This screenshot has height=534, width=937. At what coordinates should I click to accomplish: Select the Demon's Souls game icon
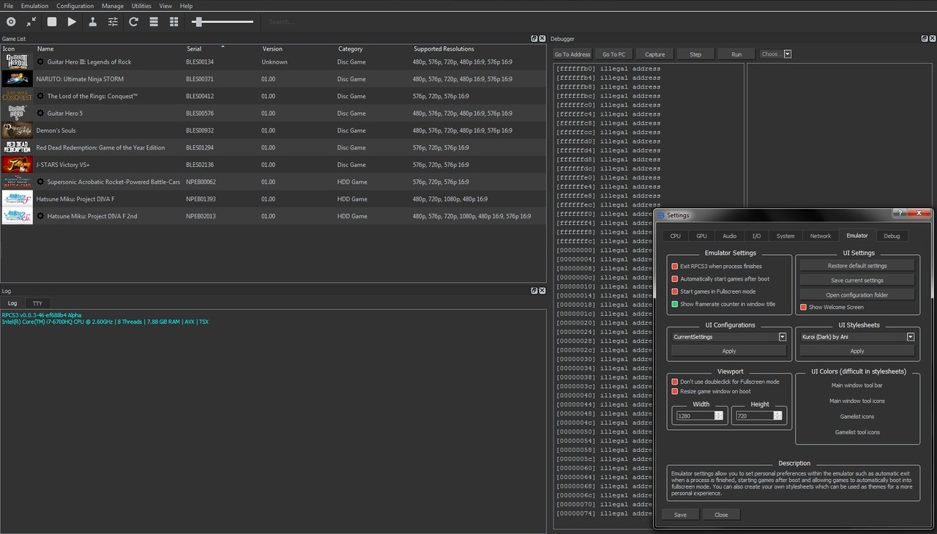pyautogui.click(x=17, y=130)
